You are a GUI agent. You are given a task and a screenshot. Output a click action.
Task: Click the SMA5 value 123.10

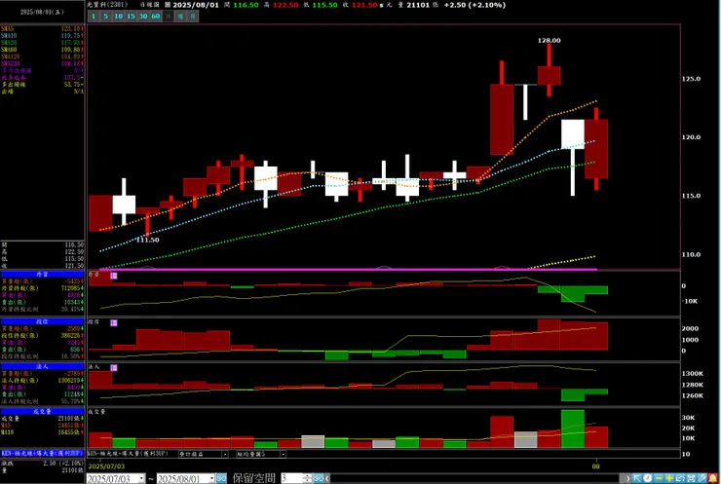click(72, 28)
